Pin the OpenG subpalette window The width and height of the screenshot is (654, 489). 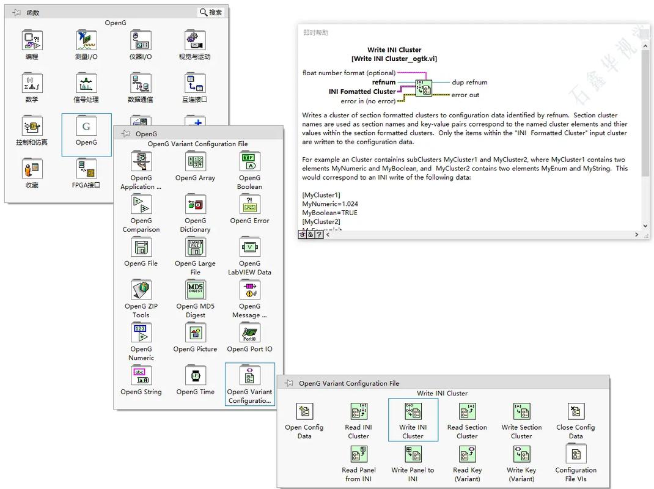click(x=125, y=134)
